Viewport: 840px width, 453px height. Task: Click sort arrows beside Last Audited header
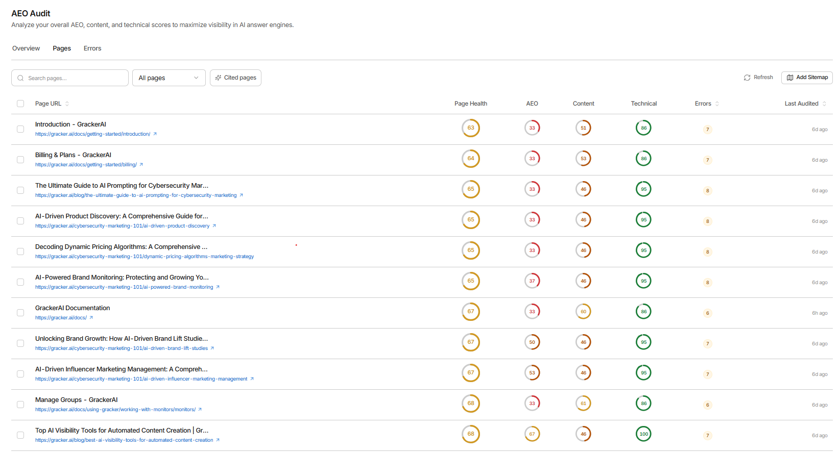tap(824, 104)
